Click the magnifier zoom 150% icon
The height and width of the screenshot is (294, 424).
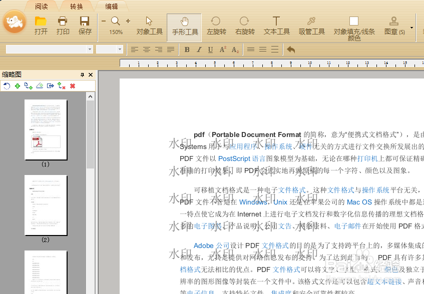(x=116, y=25)
